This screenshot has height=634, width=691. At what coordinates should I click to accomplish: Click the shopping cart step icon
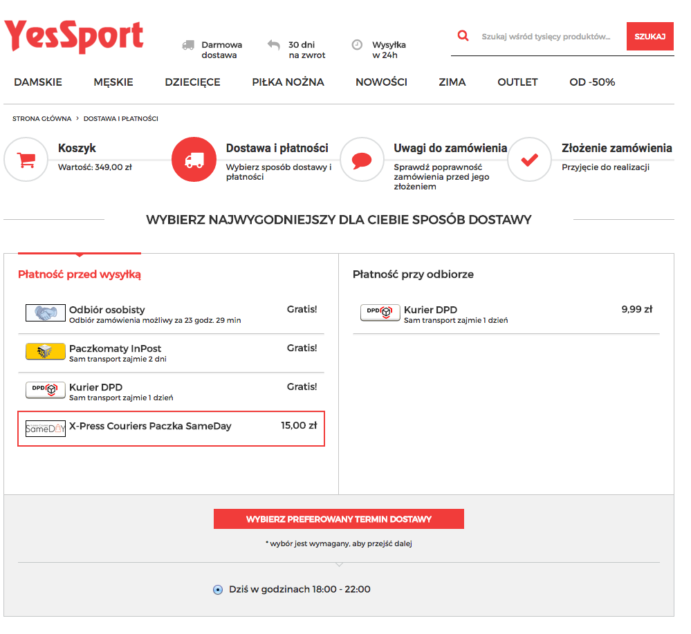26,160
